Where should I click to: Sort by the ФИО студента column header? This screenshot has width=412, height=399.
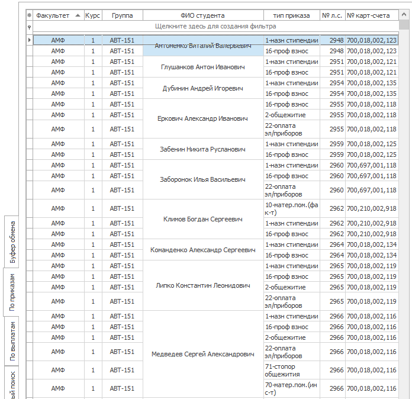pyautogui.click(x=203, y=15)
